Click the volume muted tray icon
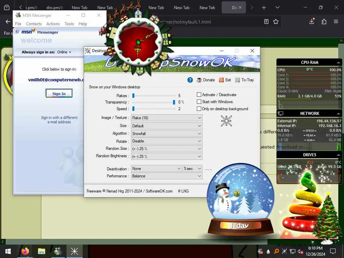 [300, 251]
